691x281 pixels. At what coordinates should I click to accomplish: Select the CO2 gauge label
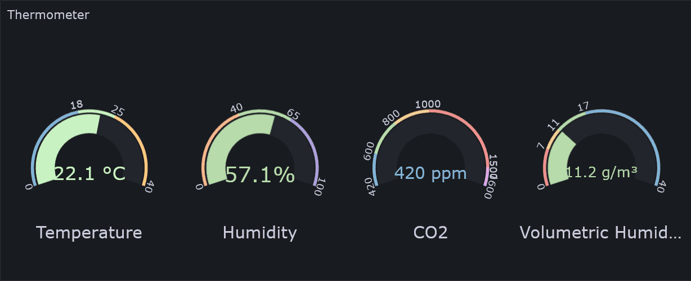(430, 233)
